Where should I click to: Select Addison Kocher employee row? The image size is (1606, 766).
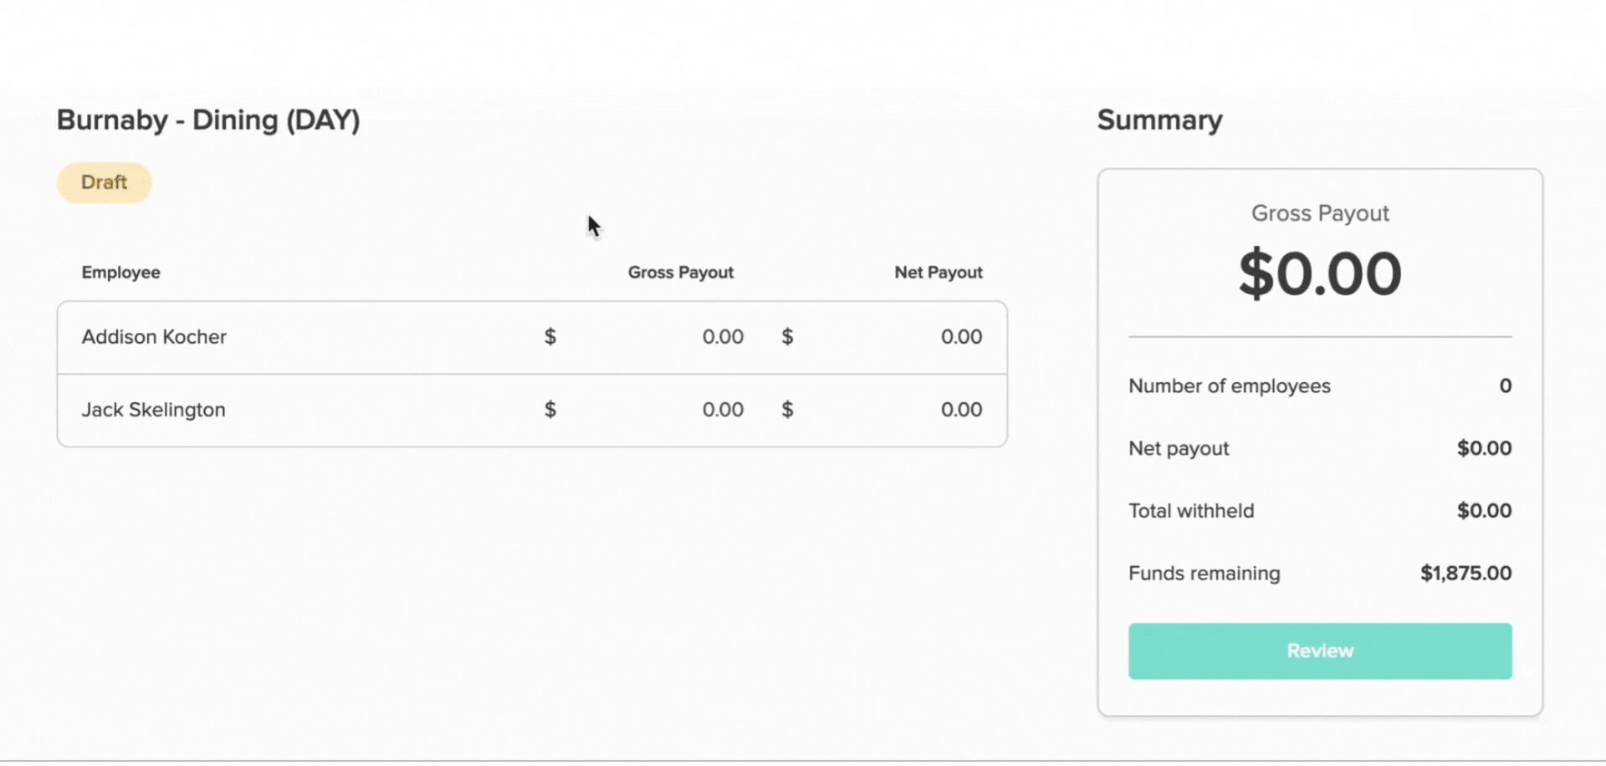[532, 337]
